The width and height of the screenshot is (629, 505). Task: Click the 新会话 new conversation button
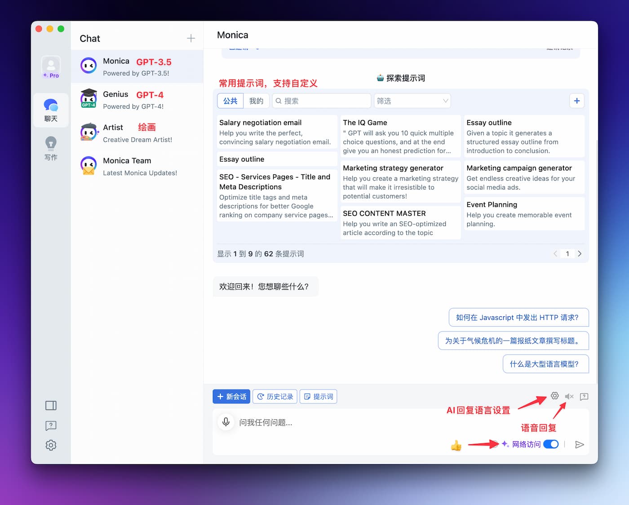click(232, 396)
